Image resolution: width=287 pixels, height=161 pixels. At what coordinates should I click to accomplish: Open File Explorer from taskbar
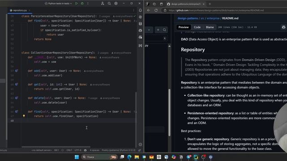(x=137, y=157)
